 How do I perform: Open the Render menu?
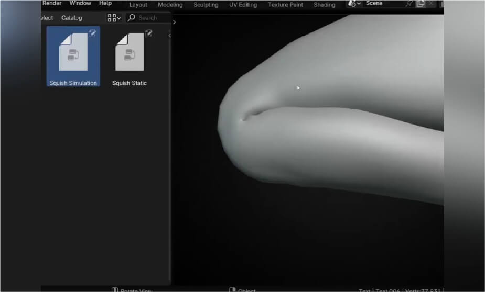52,3
